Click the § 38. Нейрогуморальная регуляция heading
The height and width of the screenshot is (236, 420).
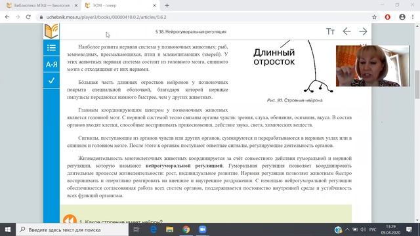click(191, 31)
